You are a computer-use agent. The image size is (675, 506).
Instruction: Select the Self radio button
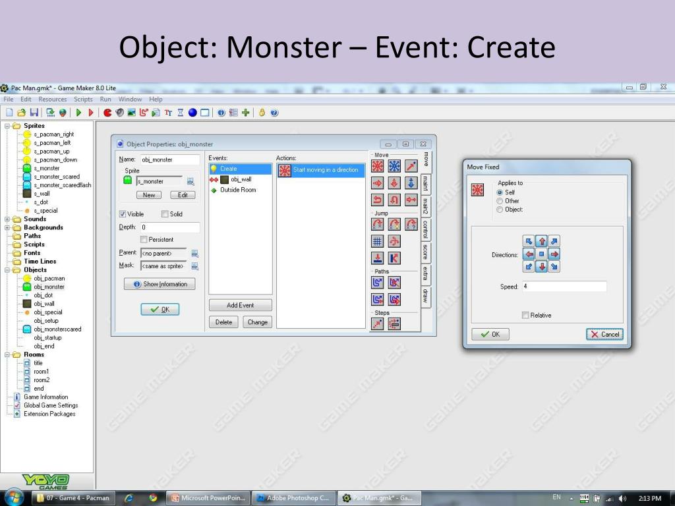(x=500, y=192)
